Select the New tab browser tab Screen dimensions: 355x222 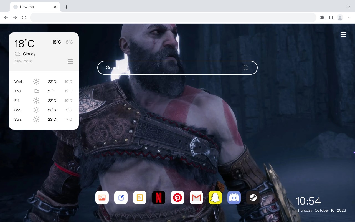[x=35, y=7]
